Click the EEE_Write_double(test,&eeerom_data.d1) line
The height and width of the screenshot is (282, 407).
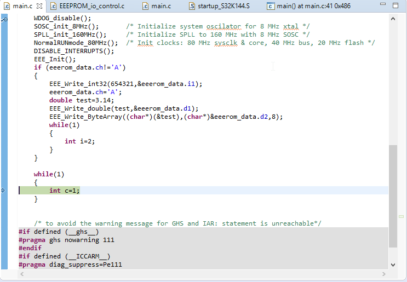tap(124, 108)
